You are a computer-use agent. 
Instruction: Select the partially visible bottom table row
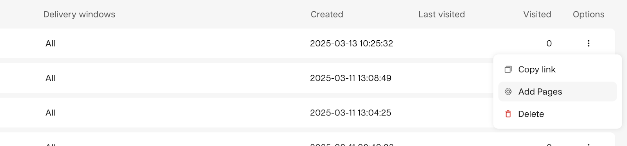pyautogui.click(x=307, y=139)
